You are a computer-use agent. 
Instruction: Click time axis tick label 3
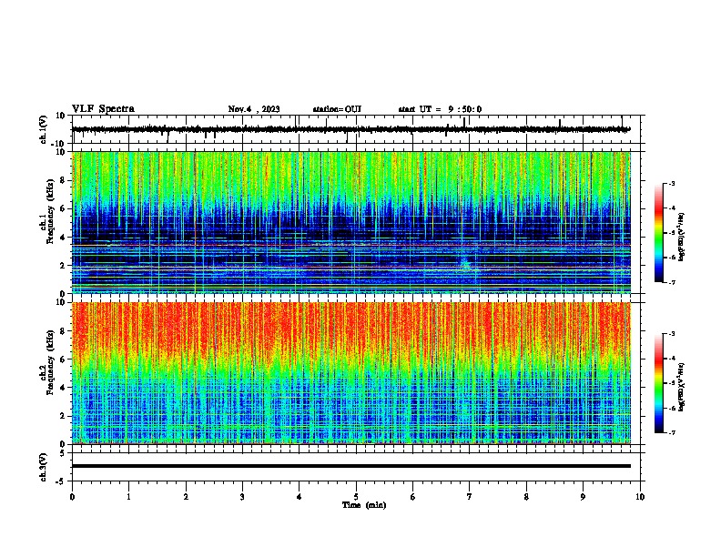(x=242, y=497)
